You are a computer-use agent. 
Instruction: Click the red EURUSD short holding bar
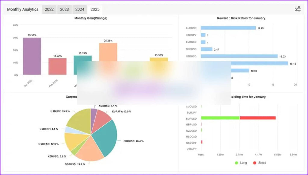pos(257,118)
